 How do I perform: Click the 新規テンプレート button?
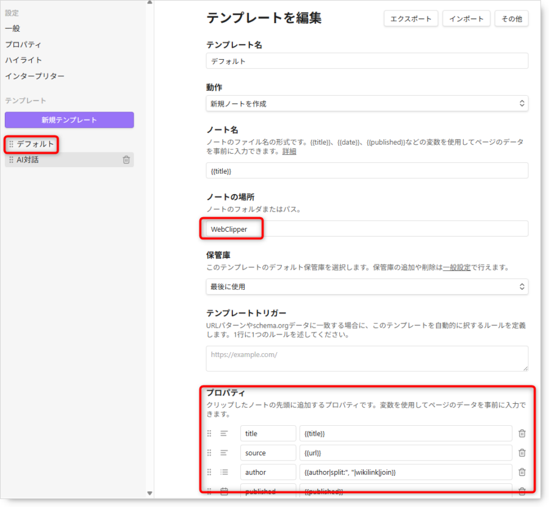[x=69, y=120]
